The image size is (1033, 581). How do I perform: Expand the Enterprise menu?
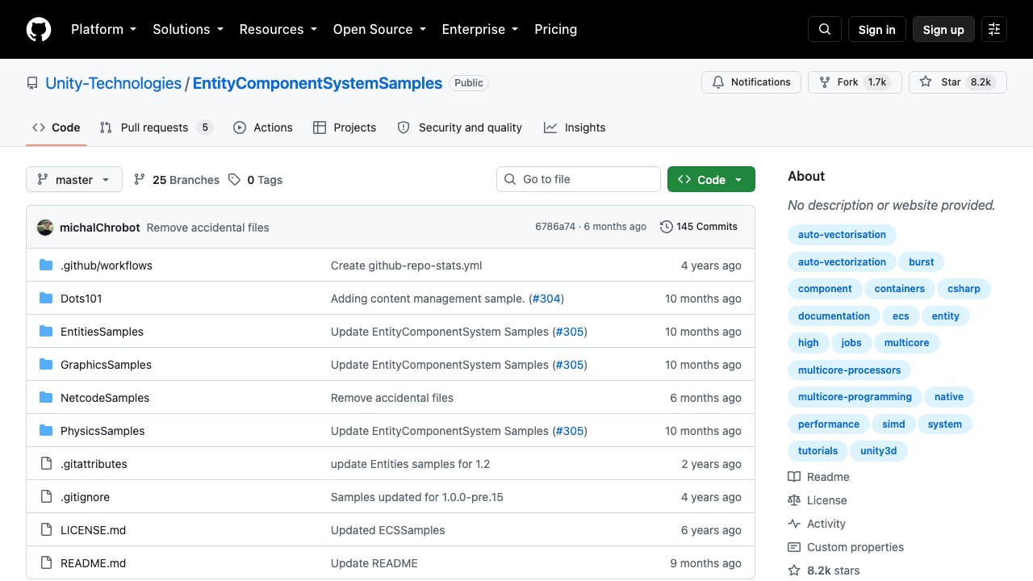479,29
